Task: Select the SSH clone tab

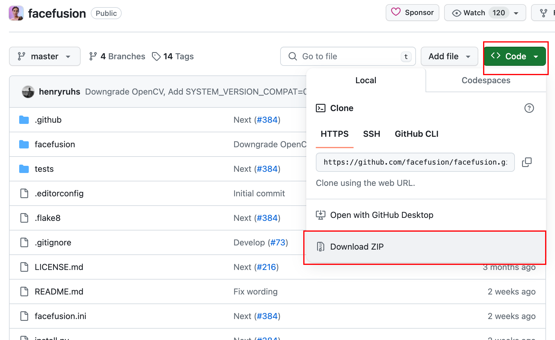Action: [x=372, y=134]
